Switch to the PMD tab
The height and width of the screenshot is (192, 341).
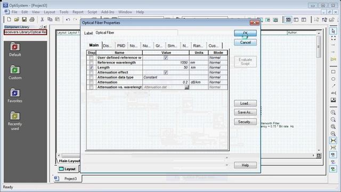(121, 46)
